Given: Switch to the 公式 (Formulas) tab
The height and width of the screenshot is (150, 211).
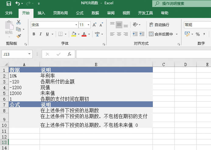Looking at the screenshot, I should (x=80, y=13).
